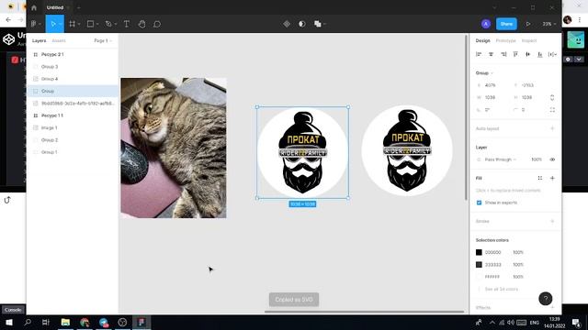
Task: Click Align right icon
Action: [x=503, y=54]
